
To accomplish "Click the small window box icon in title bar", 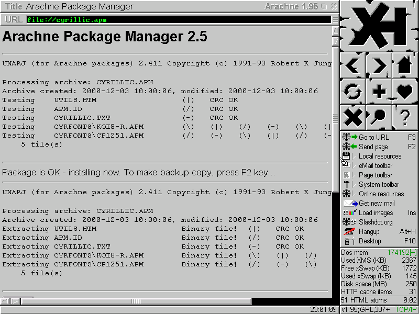I will coord(324,6).
